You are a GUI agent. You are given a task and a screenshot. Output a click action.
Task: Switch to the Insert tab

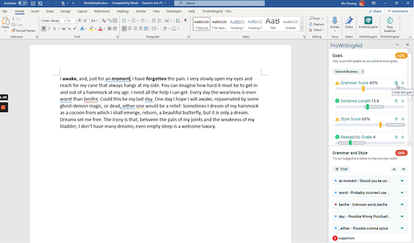35,12
